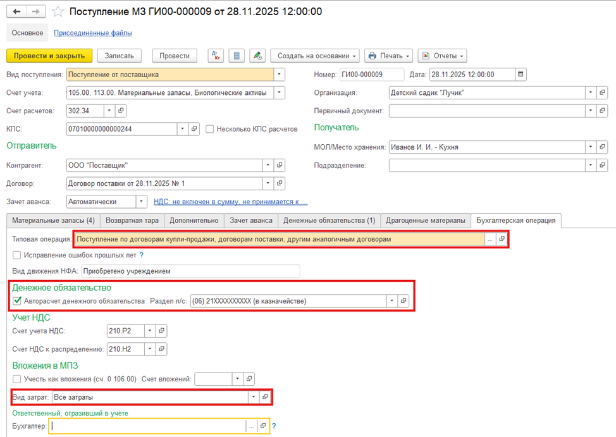The image size is (616, 437).
Task: Check Учесть как вложения (сч. 0 106 00)
Action: [x=16, y=379]
